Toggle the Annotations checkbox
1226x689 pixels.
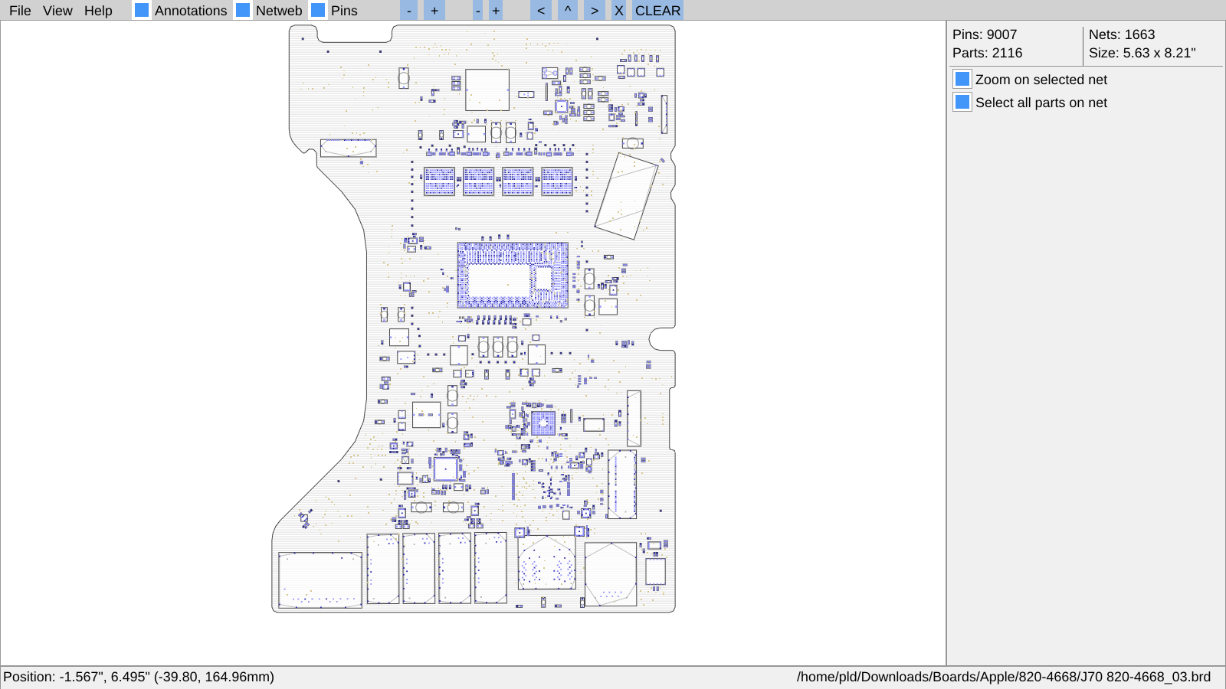point(142,11)
